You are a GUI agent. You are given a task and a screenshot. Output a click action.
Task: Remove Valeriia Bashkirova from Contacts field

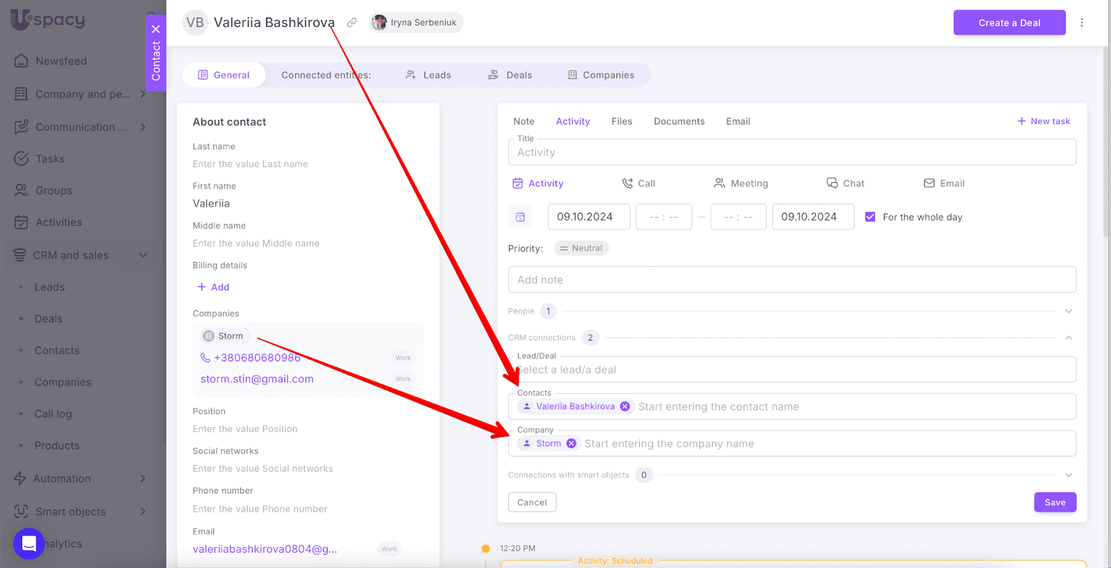625,406
